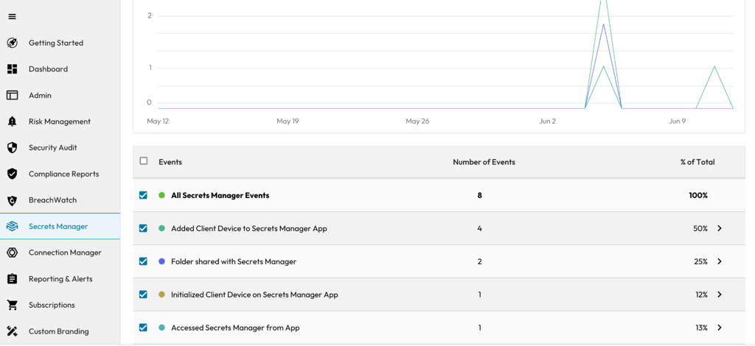755x346 pixels.
Task: Click the % of Total column header
Action: pos(697,162)
